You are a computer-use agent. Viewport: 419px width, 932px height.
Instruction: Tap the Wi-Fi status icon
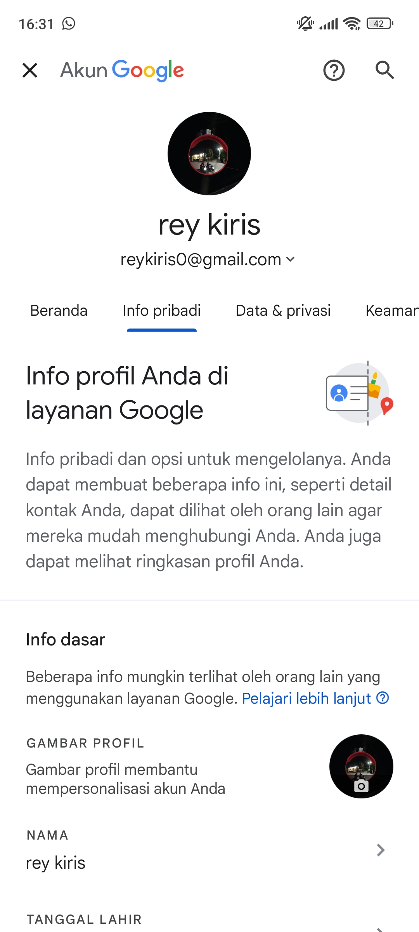click(352, 24)
